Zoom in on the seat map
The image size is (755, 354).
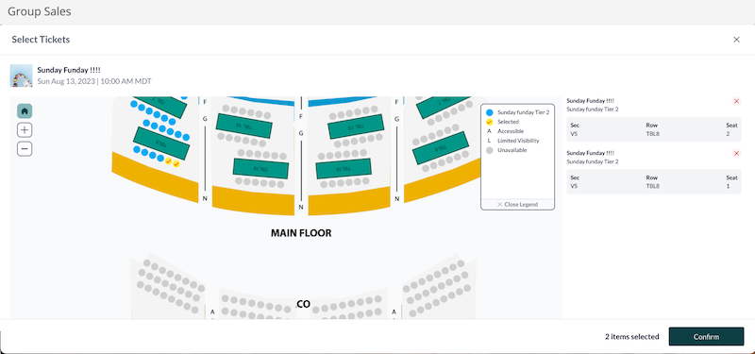(x=25, y=130)
